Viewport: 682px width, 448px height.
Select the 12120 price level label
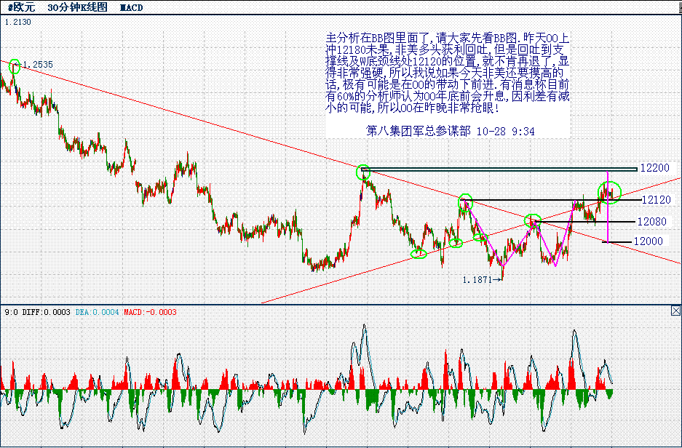[x=657, y=200]
